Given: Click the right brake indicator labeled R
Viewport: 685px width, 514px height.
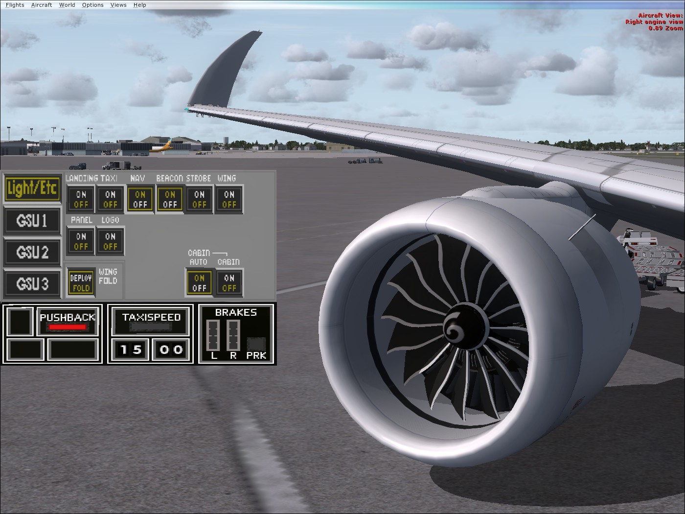Looking at the screenshot, I should 233,335.
